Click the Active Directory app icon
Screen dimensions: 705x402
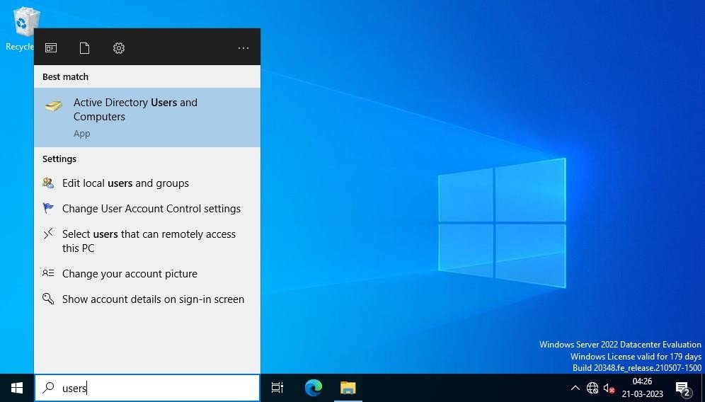(x=54, y=106)
